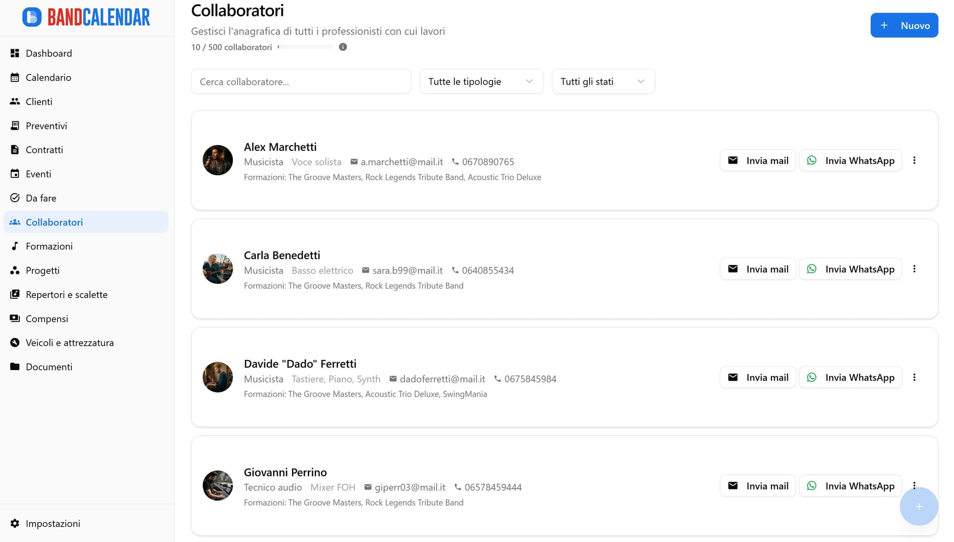Open the three-dot menu for Davide Ferretti
The width and height of the screenshot is (954, 542).
[x=914, y=377]
